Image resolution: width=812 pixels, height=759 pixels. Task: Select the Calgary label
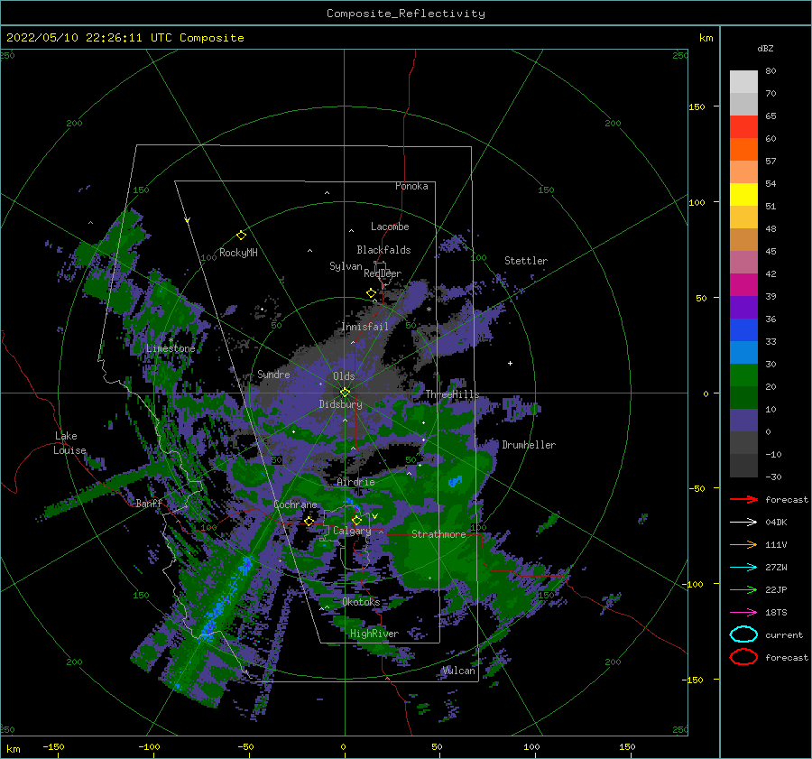coord(352,531)
